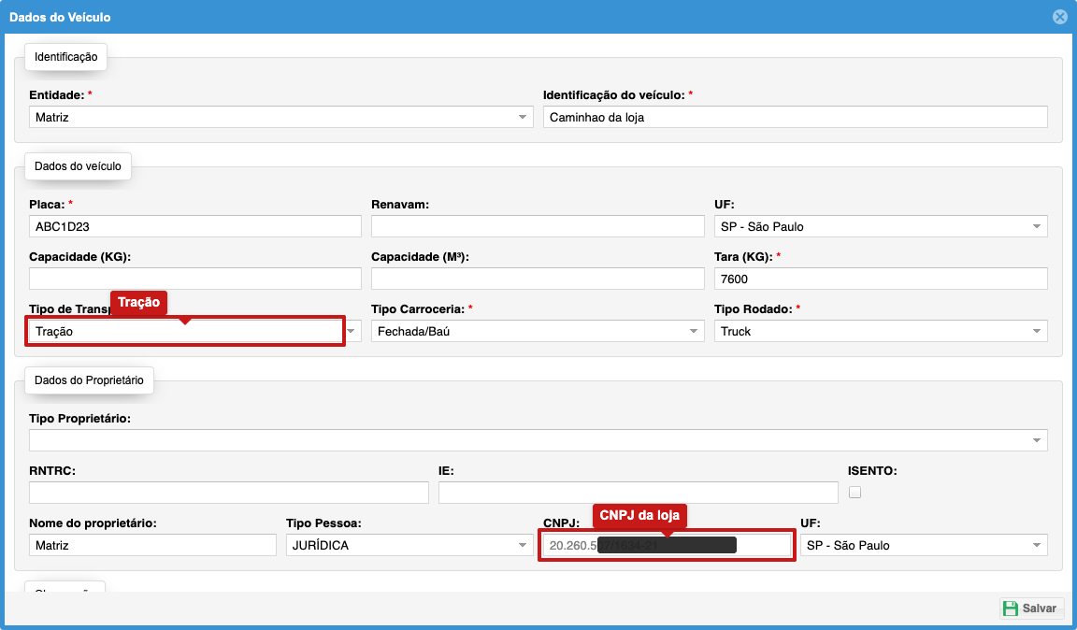Expand the Tipo Proprietário dropdown
Screen dimensions: 1077x630
coord(538,440)
